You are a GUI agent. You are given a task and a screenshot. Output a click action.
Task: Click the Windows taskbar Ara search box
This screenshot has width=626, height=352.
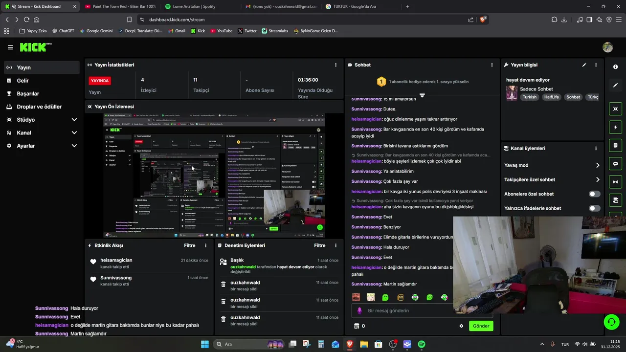pos(249,344)
